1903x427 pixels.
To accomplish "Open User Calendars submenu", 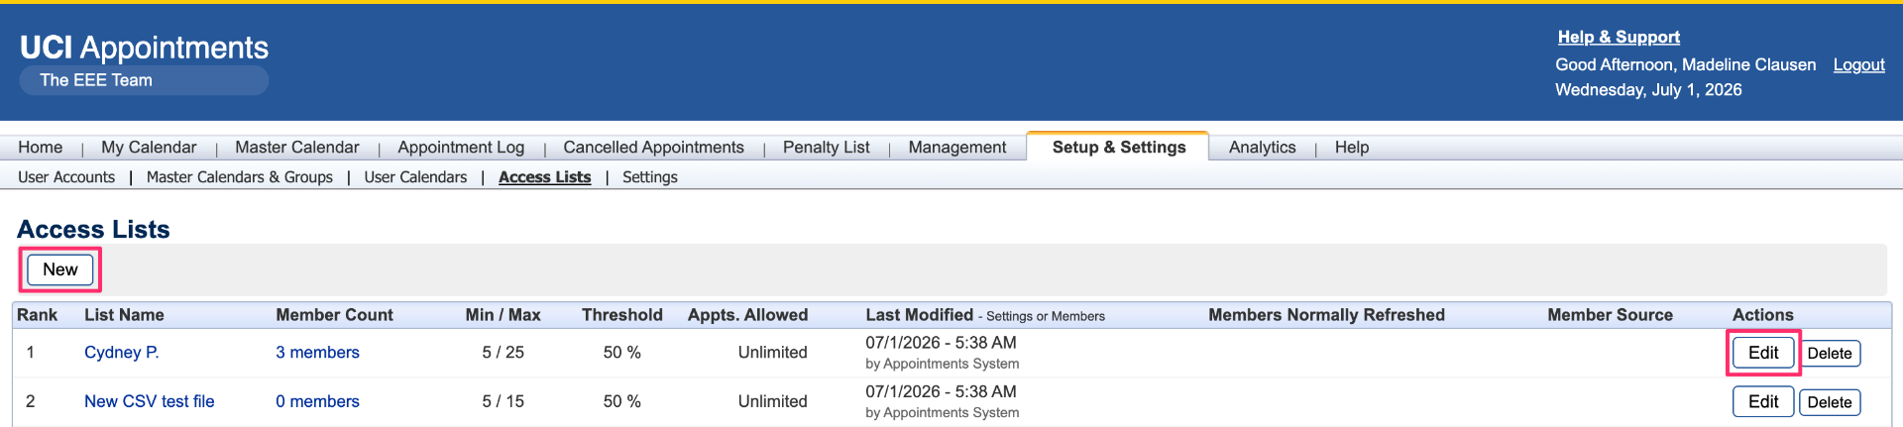I will (x=415, y=176).
